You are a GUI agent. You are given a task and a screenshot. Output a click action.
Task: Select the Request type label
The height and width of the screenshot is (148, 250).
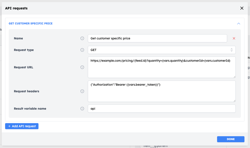[x=24, y=50]
